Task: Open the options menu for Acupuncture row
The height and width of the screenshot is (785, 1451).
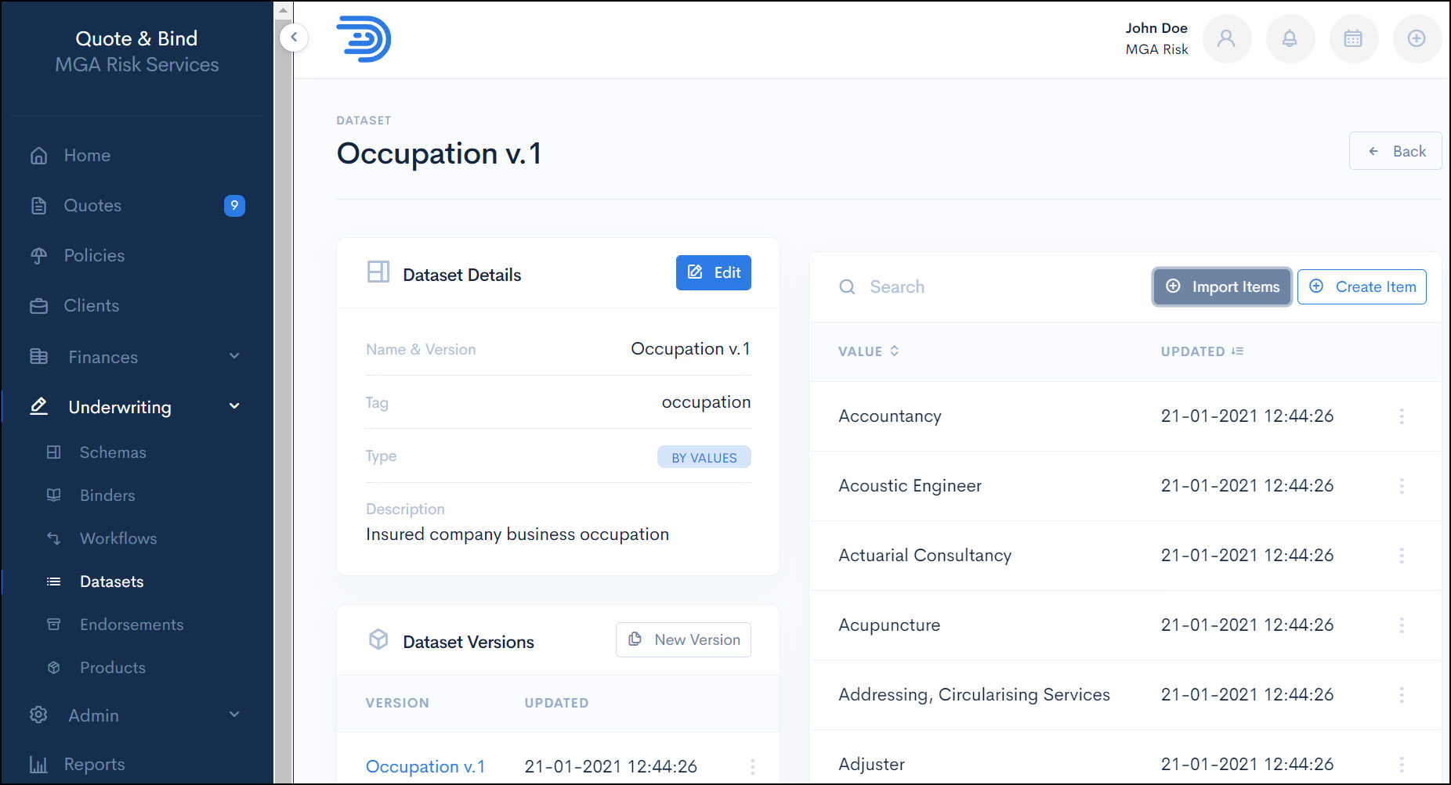Action: (x=1402, y=625)
